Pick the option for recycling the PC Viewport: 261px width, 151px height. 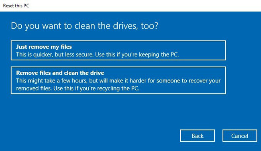(118, 81)
